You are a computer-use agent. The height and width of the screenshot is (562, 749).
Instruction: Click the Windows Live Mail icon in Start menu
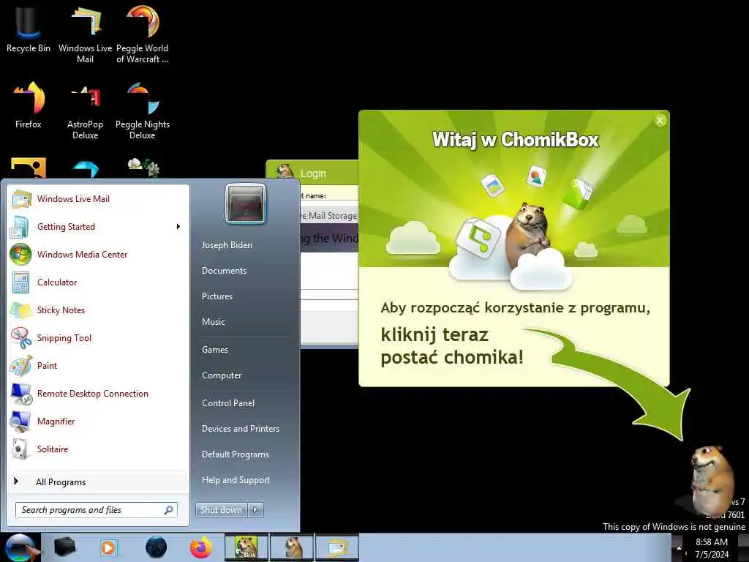(21, 199)
